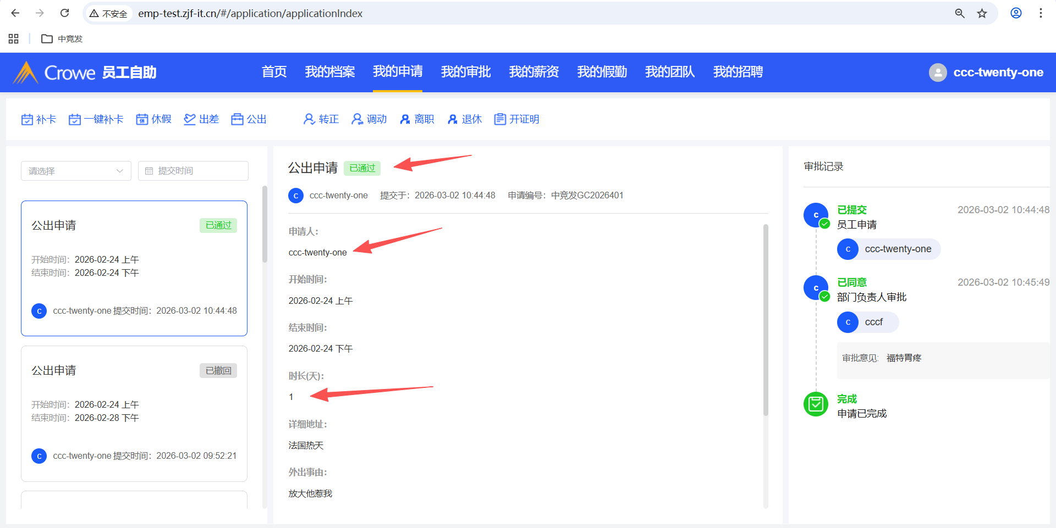Bookmark this page with the star icon
The height and width of the screenshot is (528, 1056).
tap(982, 13)
